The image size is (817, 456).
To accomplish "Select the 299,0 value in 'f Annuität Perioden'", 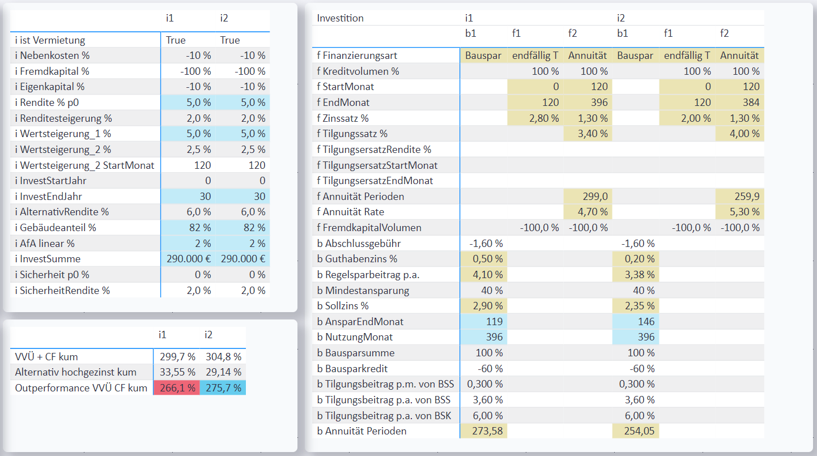I will point(588,197).
